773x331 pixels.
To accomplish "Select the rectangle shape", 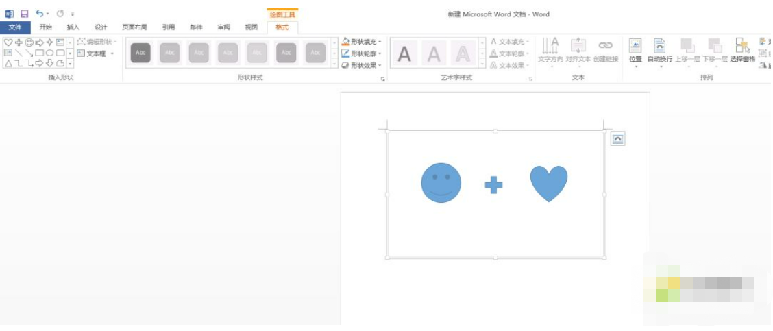I will coord(40,53).
